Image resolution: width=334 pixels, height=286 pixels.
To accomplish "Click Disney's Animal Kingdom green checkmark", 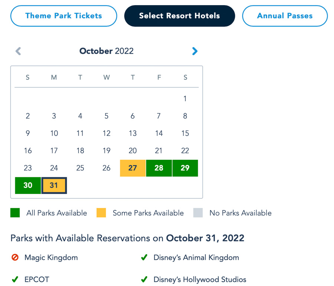I will tap(144, 257).
